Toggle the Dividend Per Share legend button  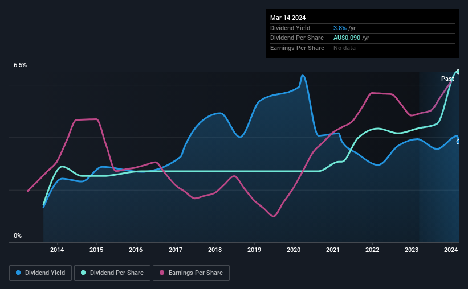112,273
